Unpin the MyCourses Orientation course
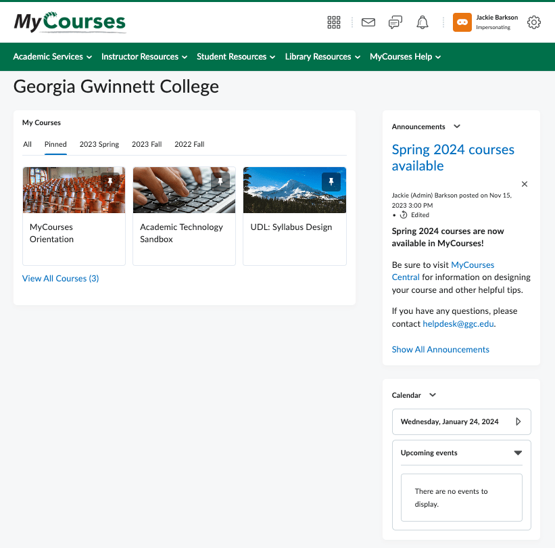The width and height of the screenshot is (555, 548). [110, 182]
